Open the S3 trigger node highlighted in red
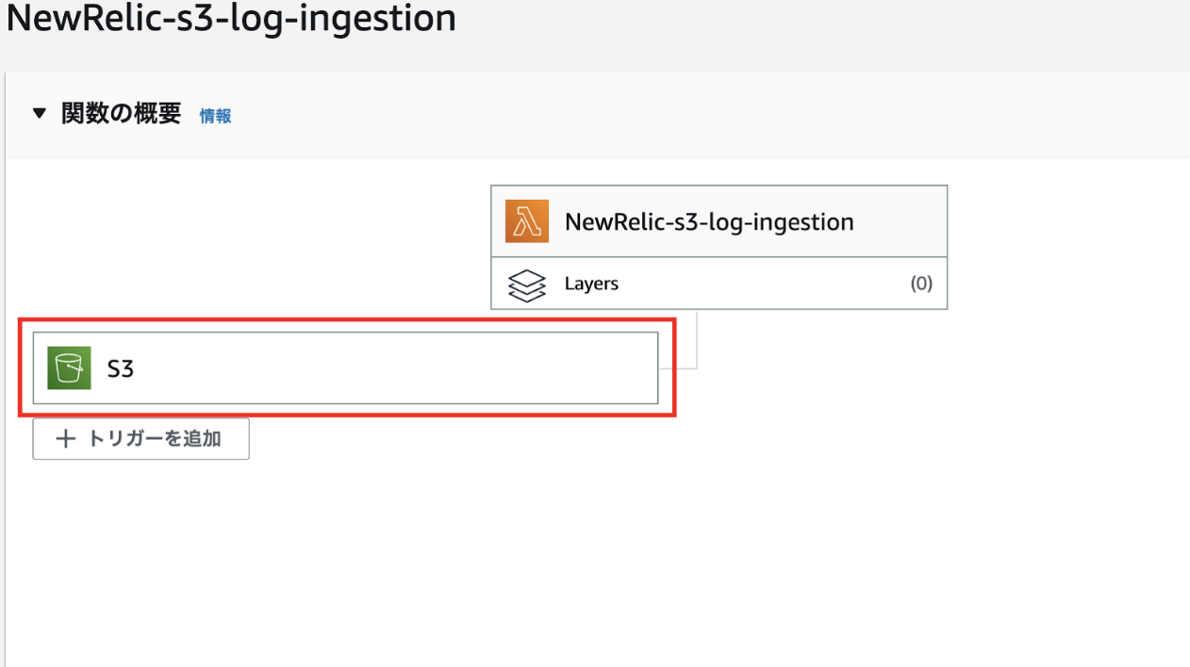1190x667 pixels. [x=348, y=367]
